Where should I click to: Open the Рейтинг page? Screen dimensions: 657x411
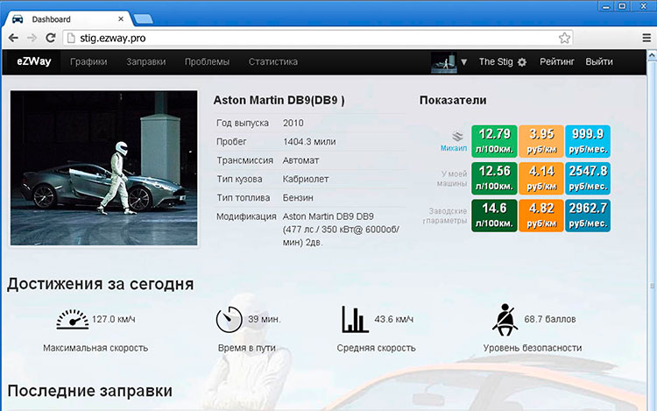557,61
